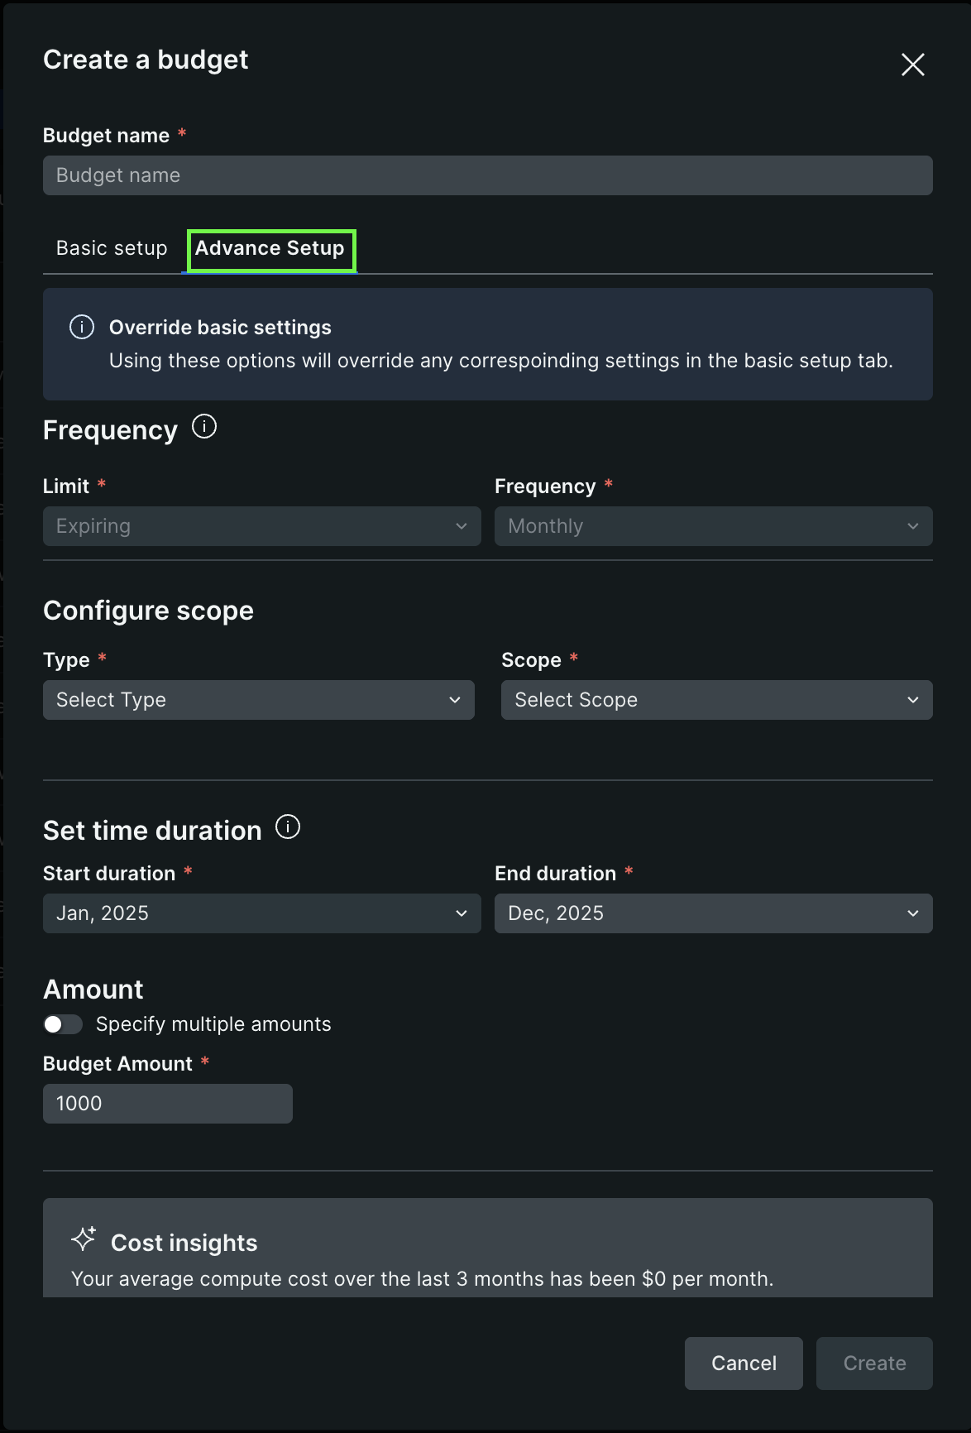
Task: Click the chevron arrow in Select Type field
Action: coord(455,700)
